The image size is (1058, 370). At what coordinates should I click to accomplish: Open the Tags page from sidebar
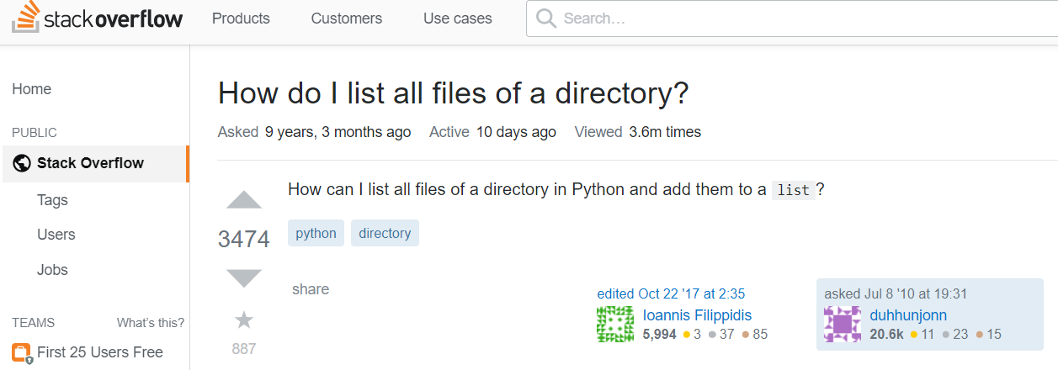(x=52, y=200)
